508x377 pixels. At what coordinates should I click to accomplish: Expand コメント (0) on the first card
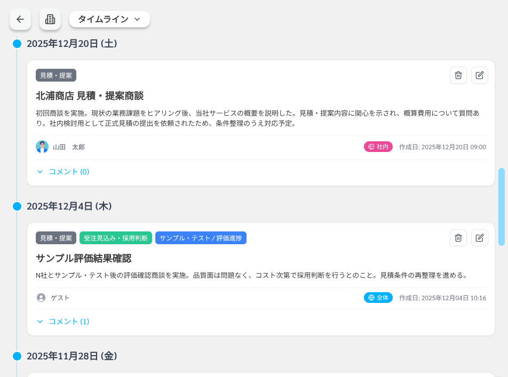coord(63,172)
